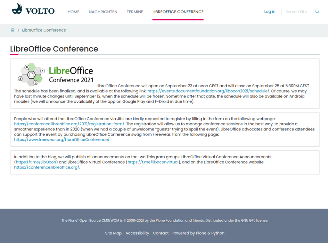Open the Accessibility footer link
Viewport: 328px width, 243px height.
[137, 233]
